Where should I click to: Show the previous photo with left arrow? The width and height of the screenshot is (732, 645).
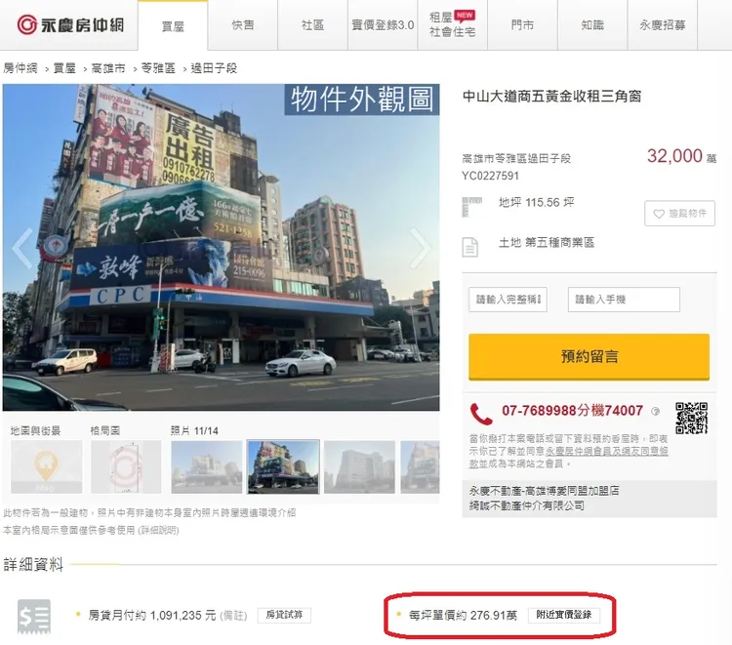(x=22, y=248)
